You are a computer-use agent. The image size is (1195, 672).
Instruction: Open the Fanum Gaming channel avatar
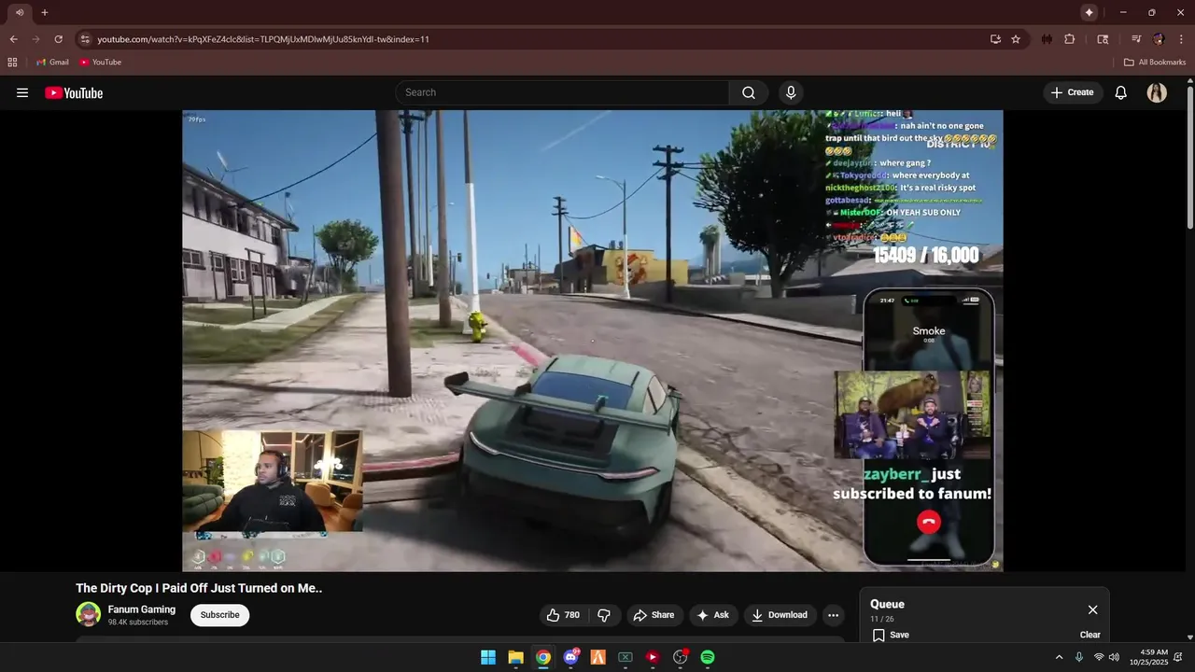pyautogui.click(x=89, y=614)
